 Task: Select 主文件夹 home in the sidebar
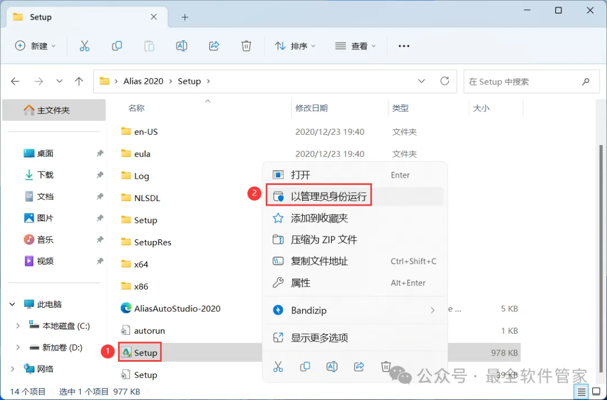(54, 110)
